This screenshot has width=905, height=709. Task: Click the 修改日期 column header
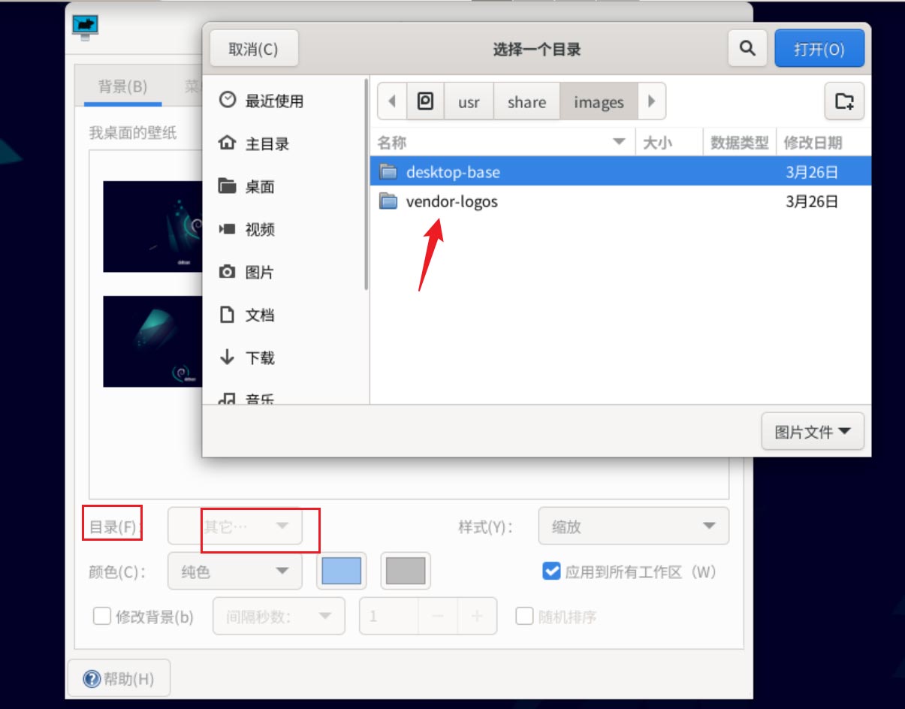[822, 142]
